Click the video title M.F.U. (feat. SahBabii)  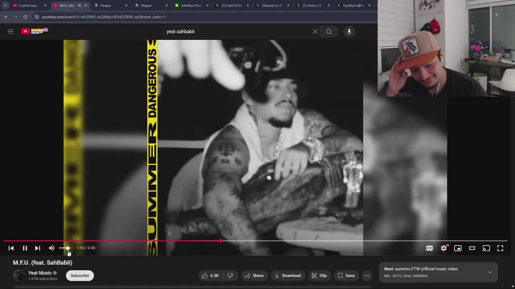coord(43,263)
